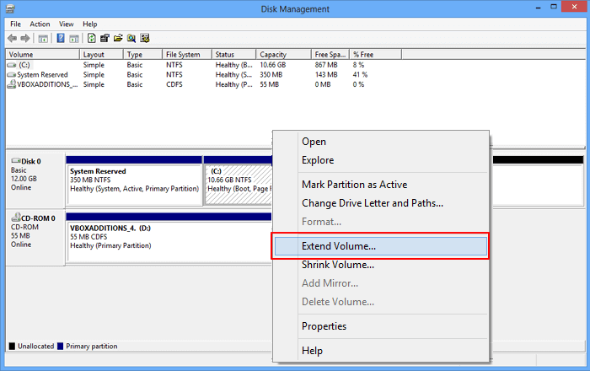Select the (C:) drive icon in volume list
The height and width of the screenshot is (371, 590).
12,64
